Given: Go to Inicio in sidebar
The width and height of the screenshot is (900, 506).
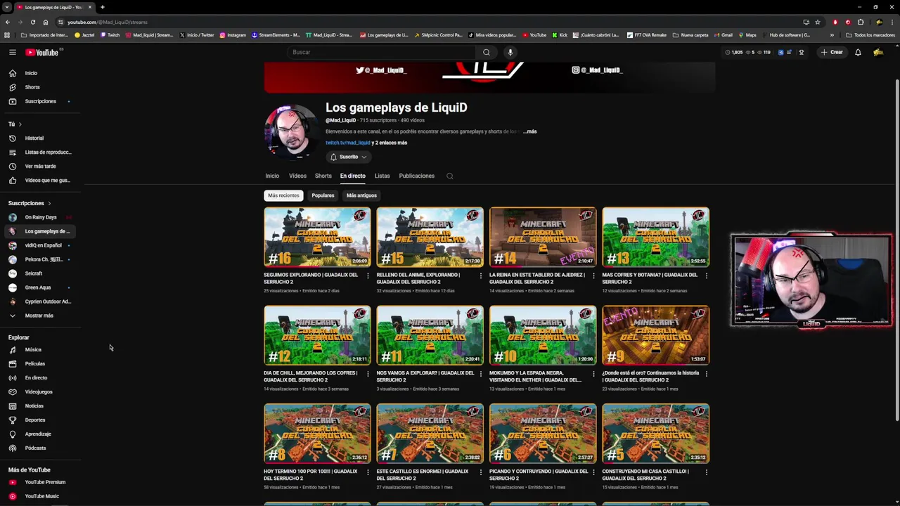Looking at the screenshot, I should tap(31, 73).
